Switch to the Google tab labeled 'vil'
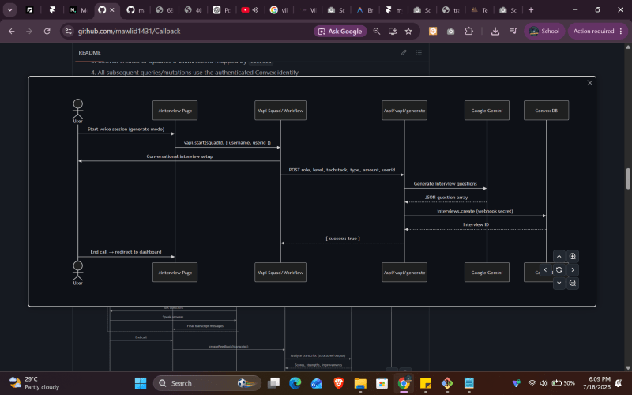The height and width of the screenshot is (395, 632). coord(280,10)
